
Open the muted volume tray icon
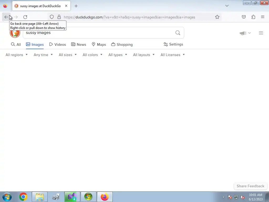pos(242,197)
